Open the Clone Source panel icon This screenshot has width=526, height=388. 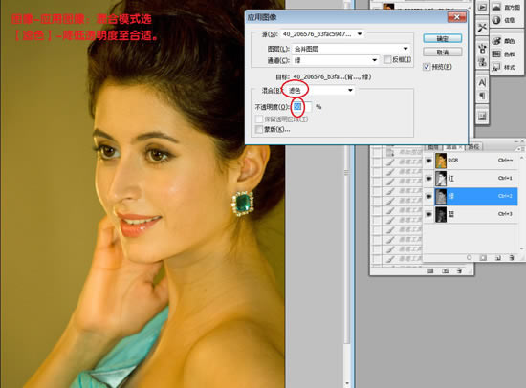coord(482,62)
